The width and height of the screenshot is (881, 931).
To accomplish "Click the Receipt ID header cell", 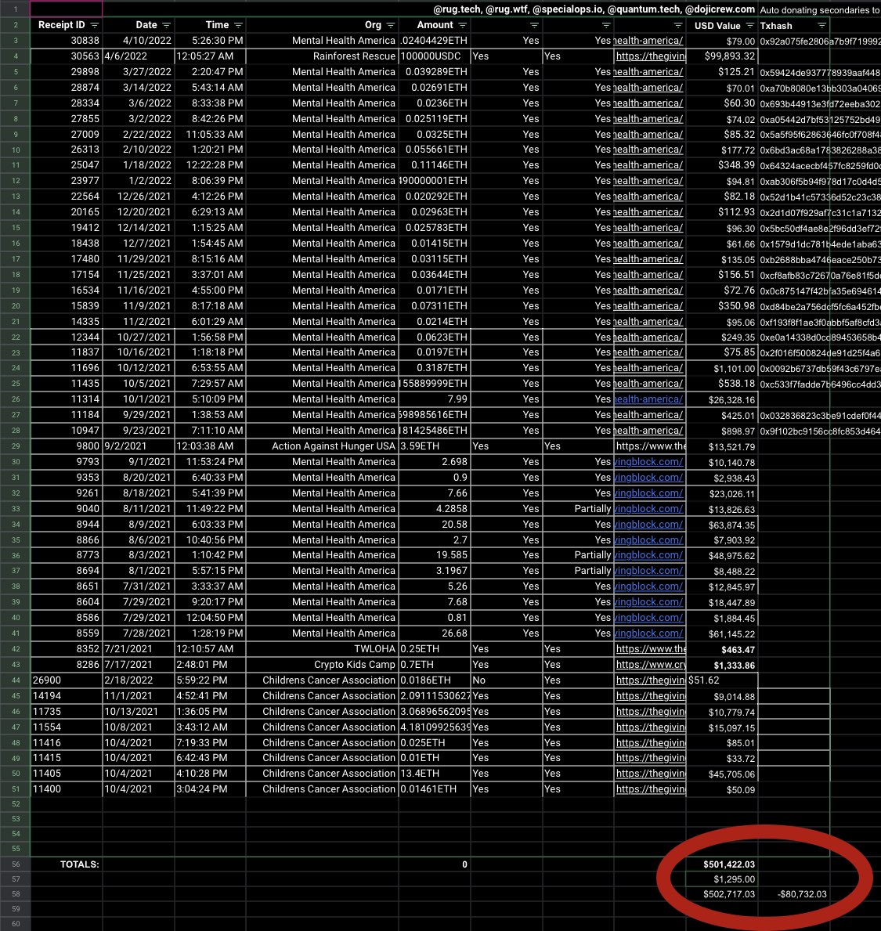I will pyautogui.click(x=67, y=25).
